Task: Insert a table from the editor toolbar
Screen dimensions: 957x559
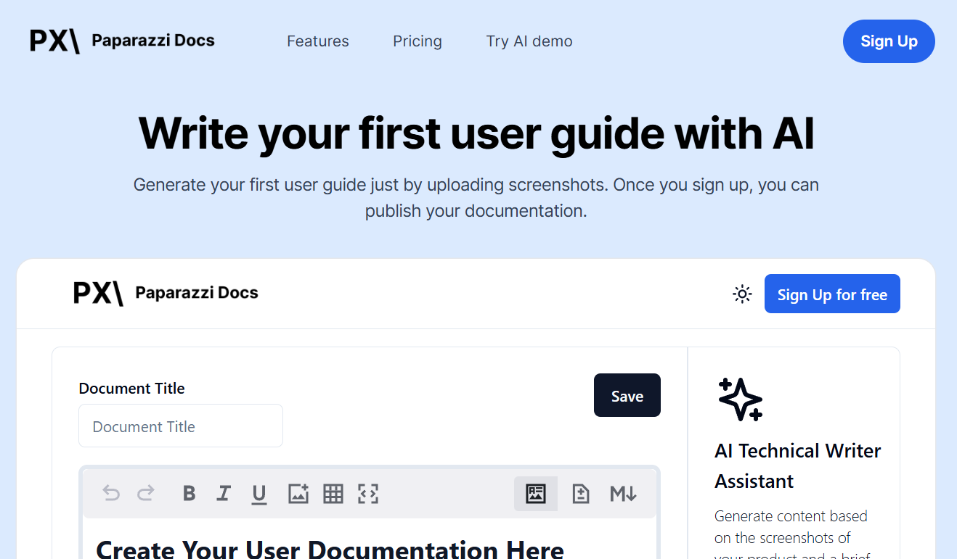Action: [x=333, y=494]
